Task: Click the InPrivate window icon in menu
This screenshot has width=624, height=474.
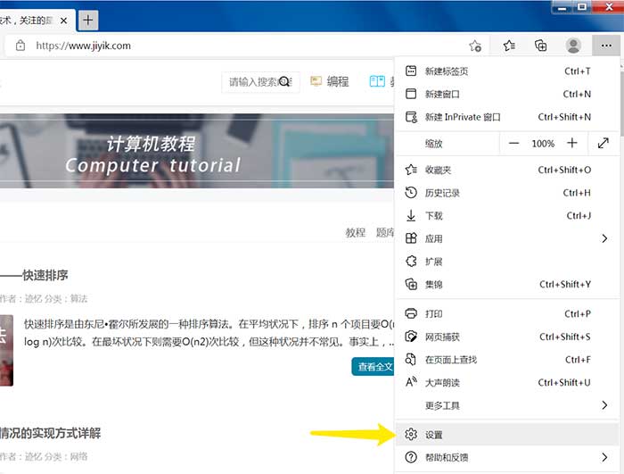Action: (x=411, y=117)
